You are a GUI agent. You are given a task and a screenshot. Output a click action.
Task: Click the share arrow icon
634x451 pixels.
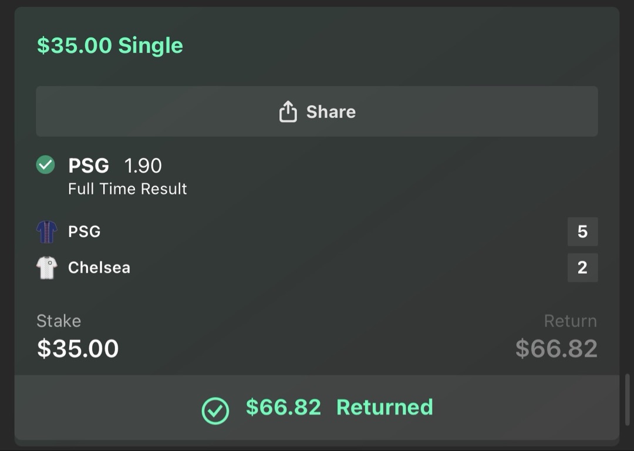coord(288,112)
